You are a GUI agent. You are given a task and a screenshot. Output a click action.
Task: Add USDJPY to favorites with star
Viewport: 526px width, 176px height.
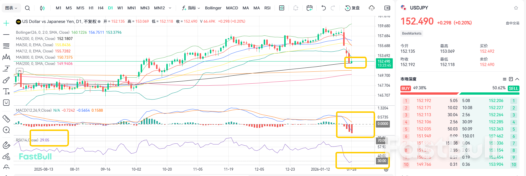pyautogui.click(x=516, y=8)
